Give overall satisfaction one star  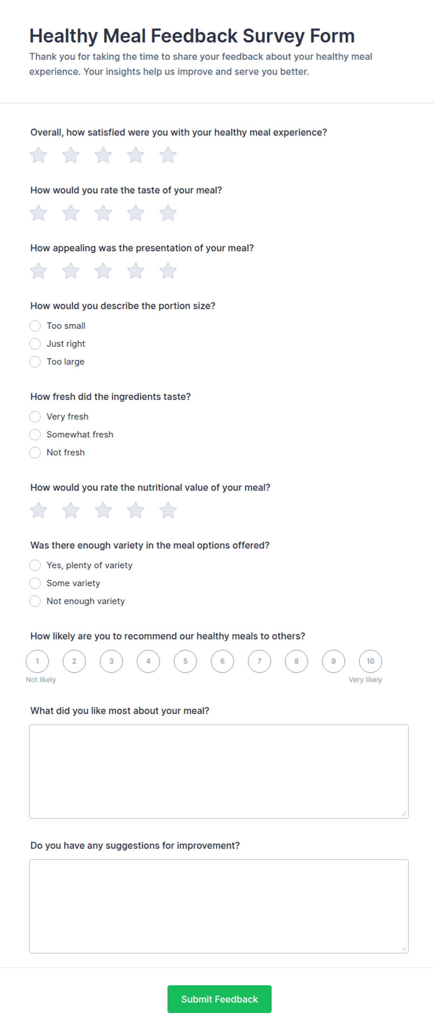point(39,155)
